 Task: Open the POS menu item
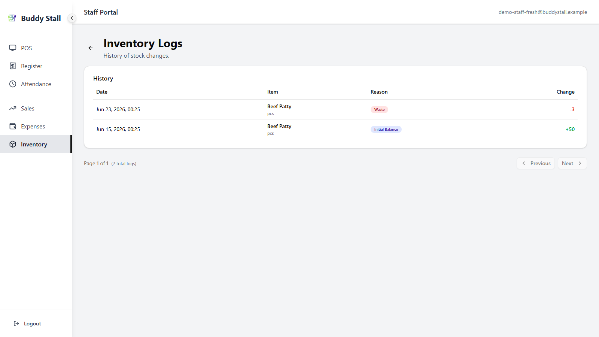(x=36, y=48)
